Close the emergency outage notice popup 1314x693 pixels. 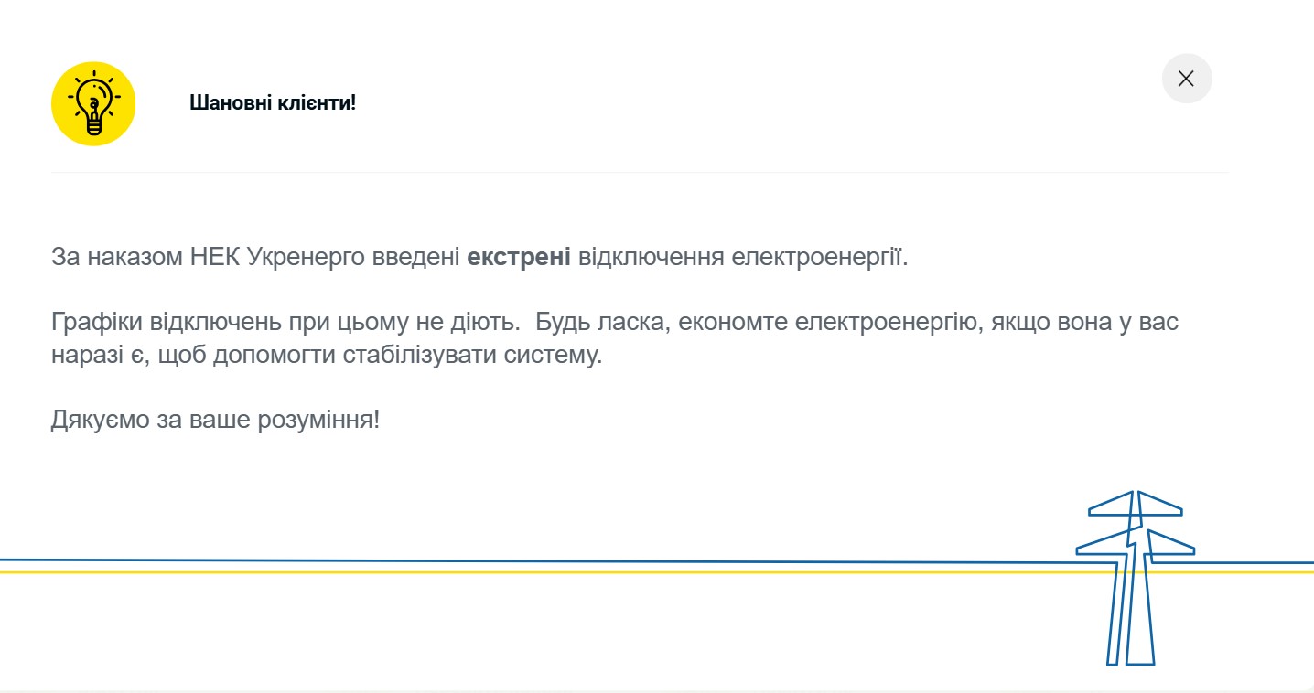pos(1187,79)
